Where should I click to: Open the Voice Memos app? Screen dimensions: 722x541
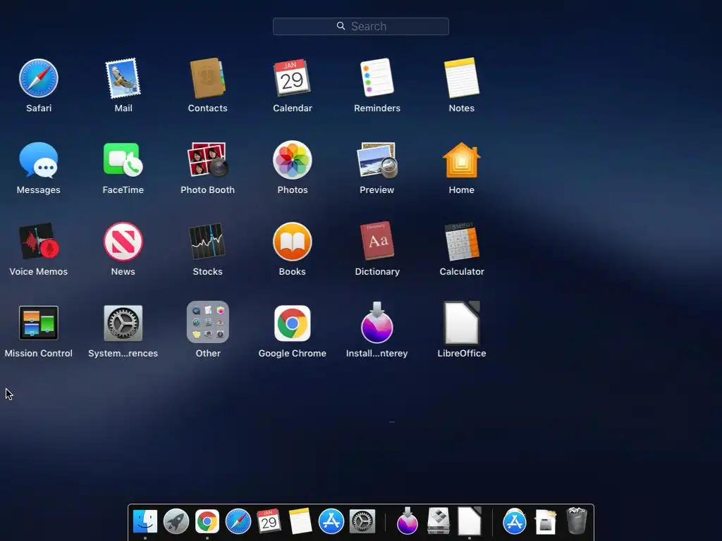click(x=39, y=241)
